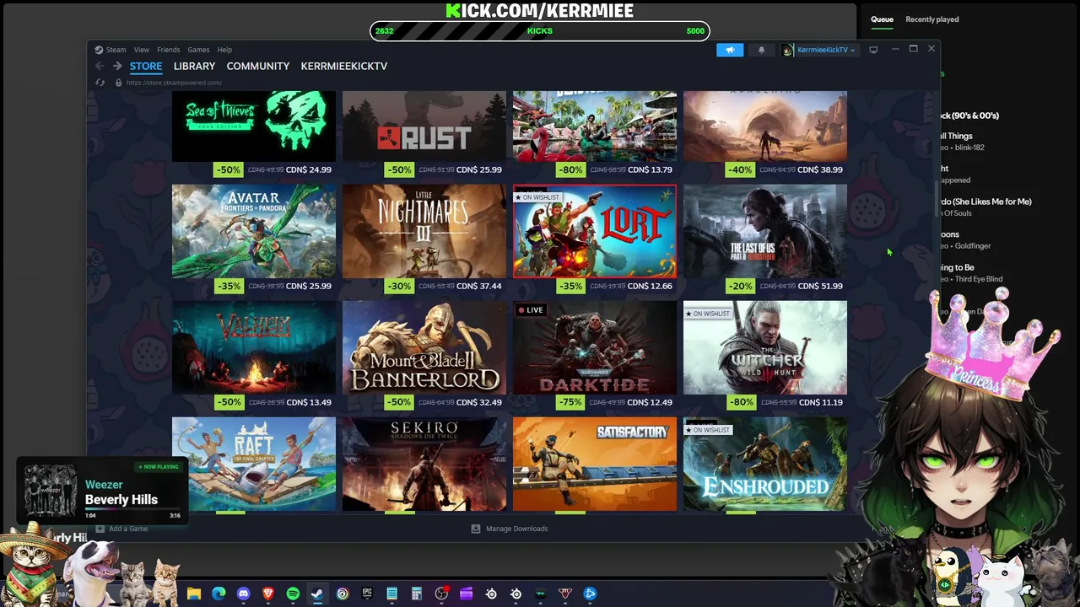
Task: Open Discord from the taskbar
Action: tap(244, 594)
